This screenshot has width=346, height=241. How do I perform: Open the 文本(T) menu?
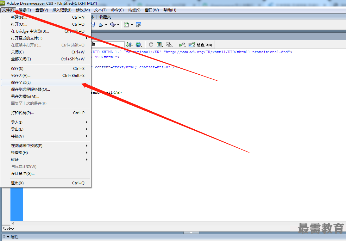point(100,10)
